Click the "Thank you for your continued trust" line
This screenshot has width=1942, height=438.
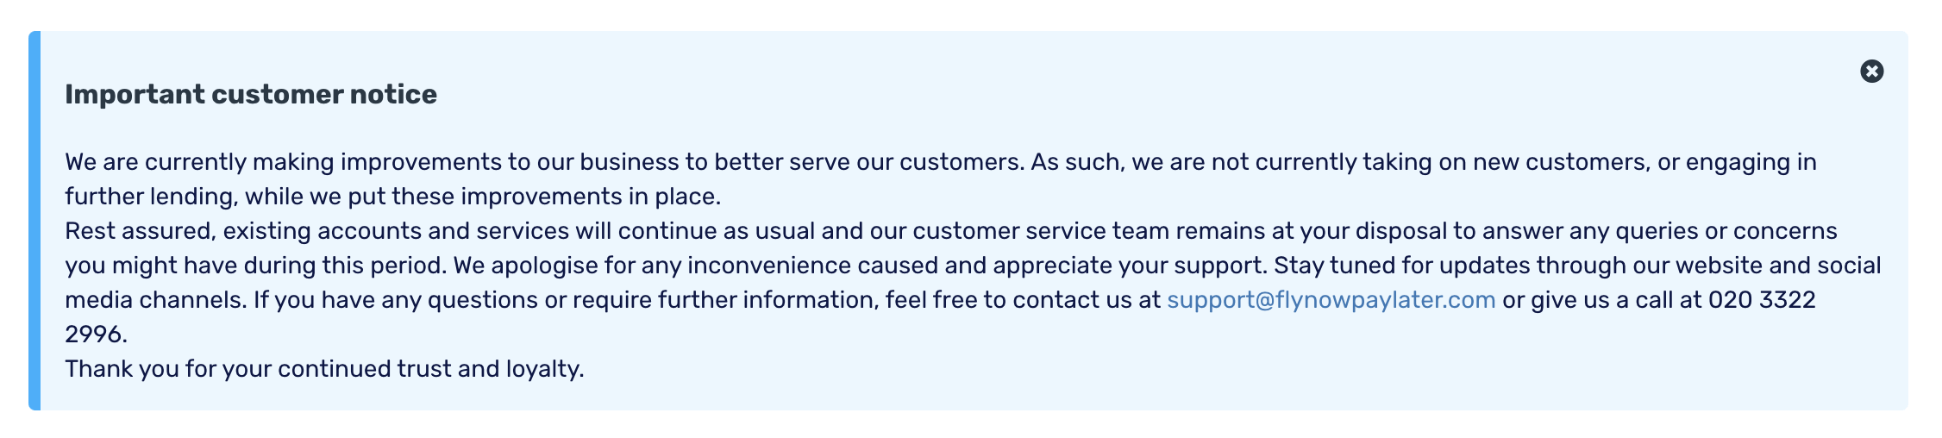point(324,369)
